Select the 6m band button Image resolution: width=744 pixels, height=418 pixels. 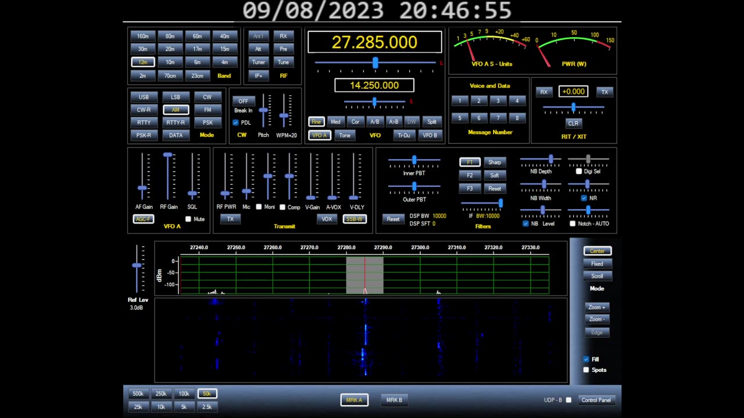point(197,62)
